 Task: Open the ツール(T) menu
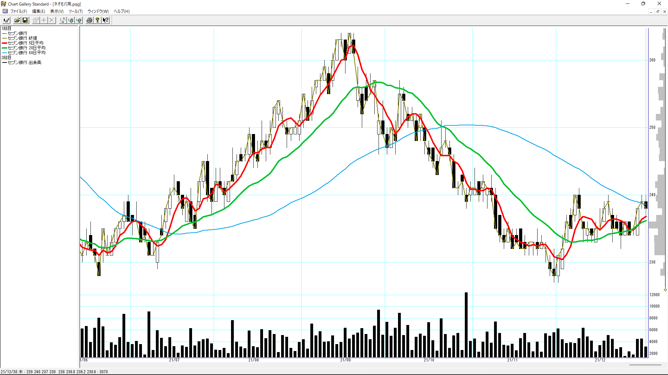pyautogui.click(x=75, y=11)
